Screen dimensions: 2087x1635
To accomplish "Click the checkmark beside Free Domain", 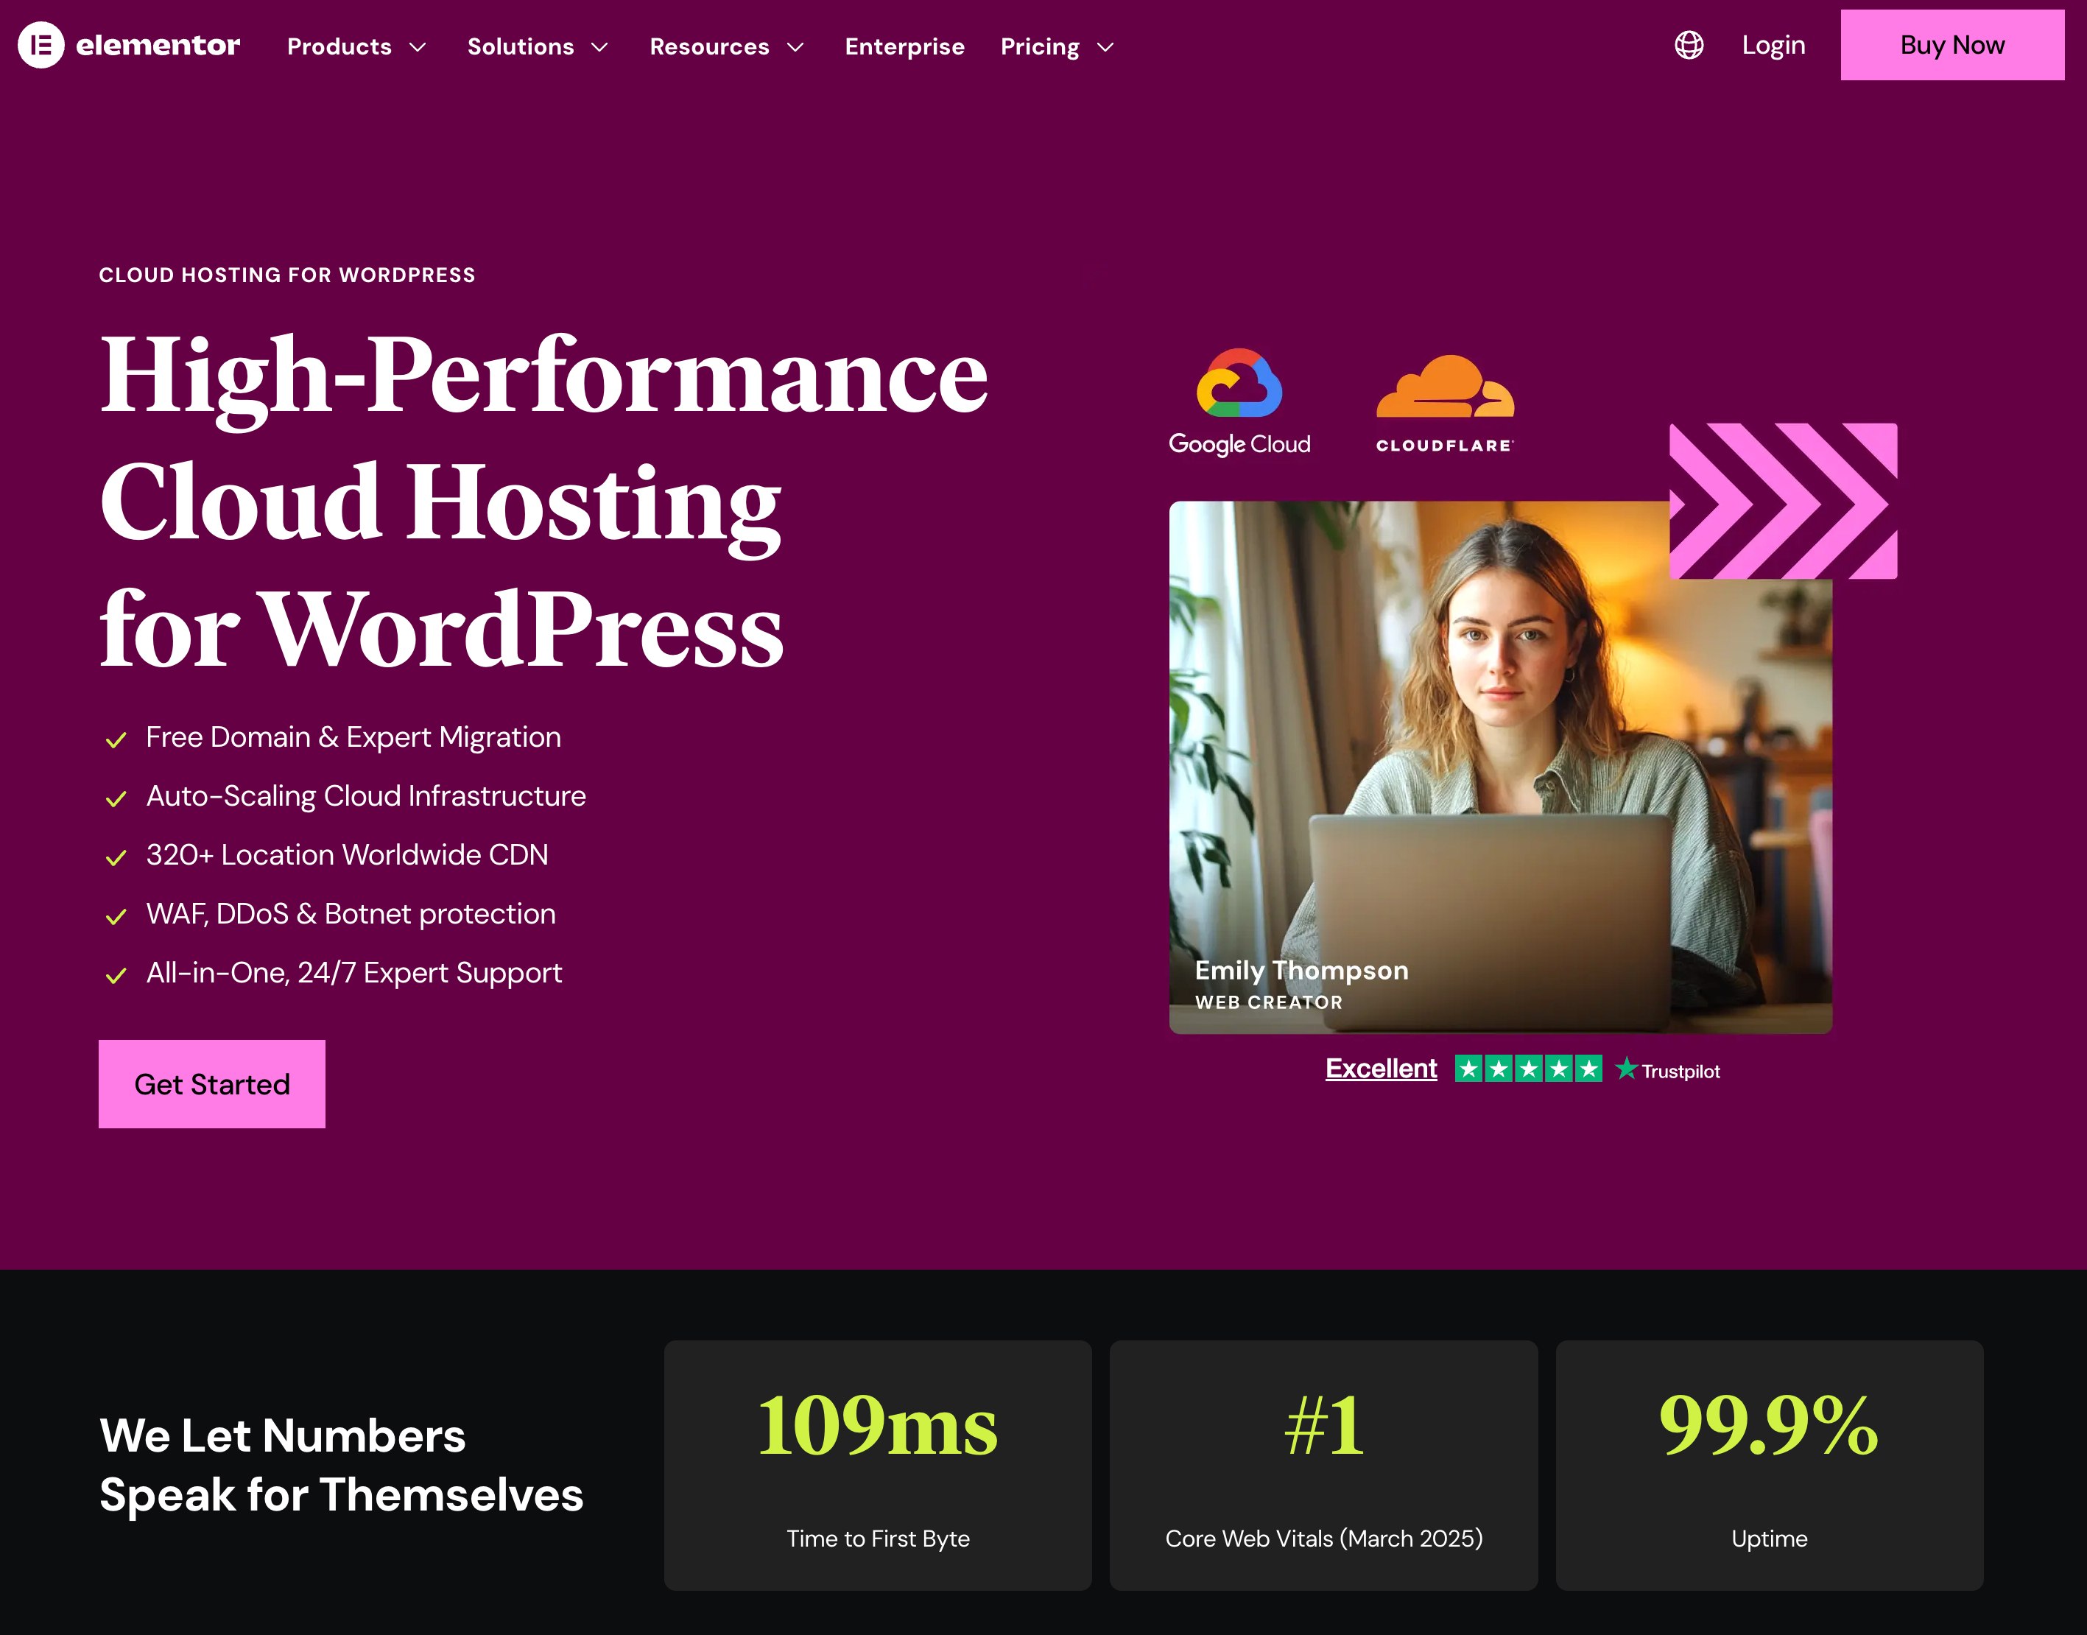I will [x=116, y=739].
